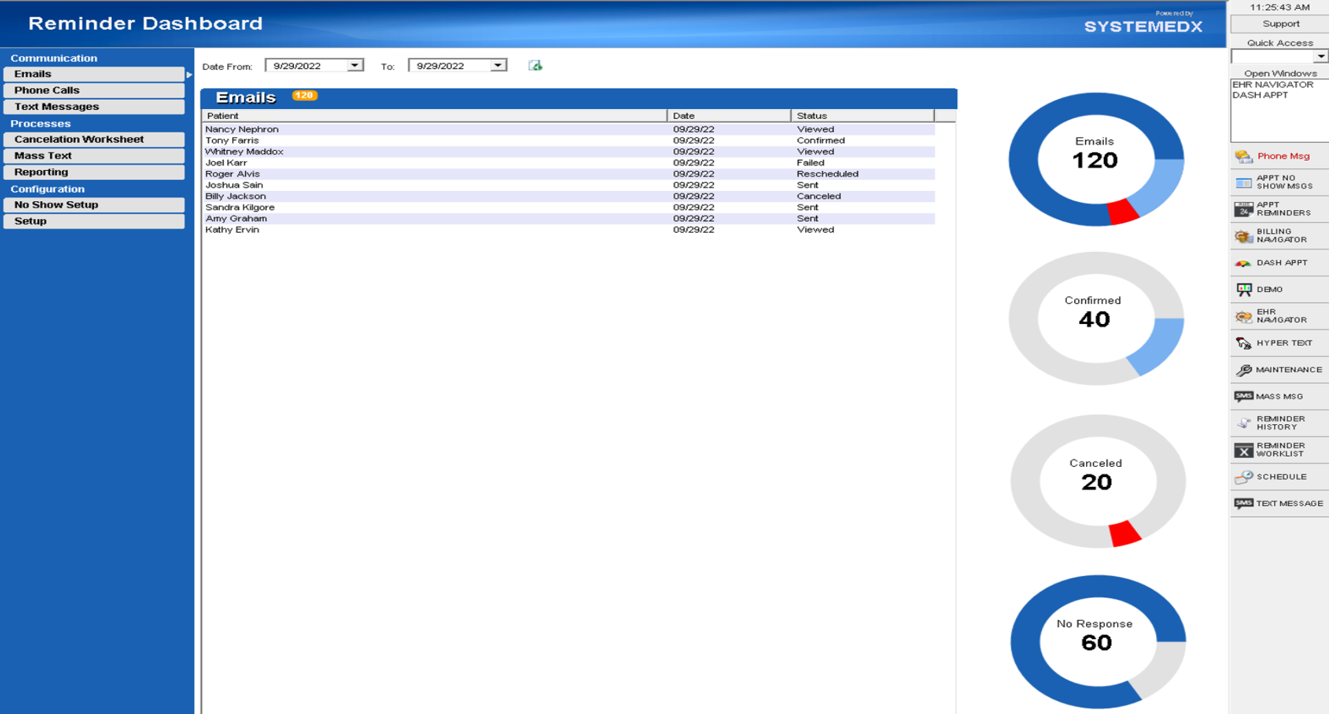Select Tony Farris in the Emails list
This screenshot has height=714, width=1329.
(x=233, y=140)
